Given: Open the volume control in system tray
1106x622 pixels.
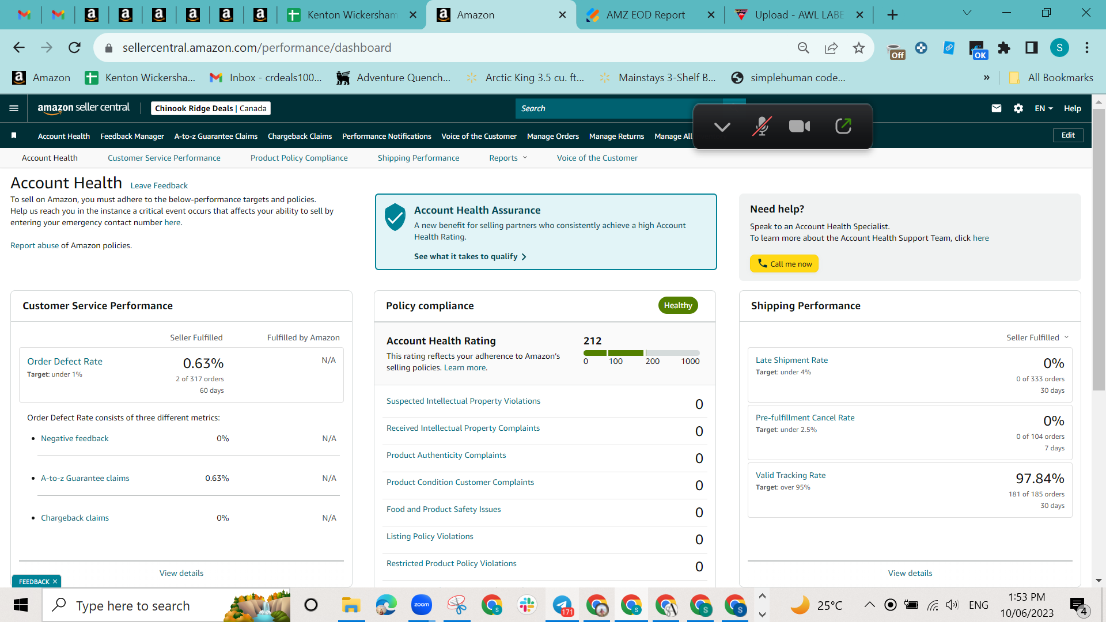Looking at the screenshot, I should 952,605.
